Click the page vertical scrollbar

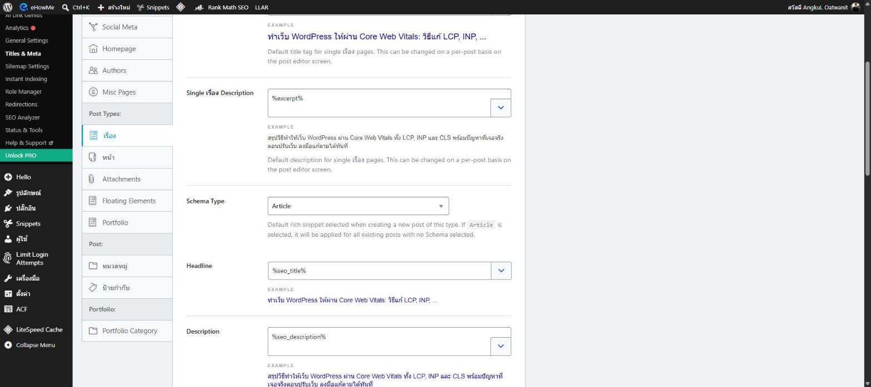pyautogui.click(x=868, y=119)
